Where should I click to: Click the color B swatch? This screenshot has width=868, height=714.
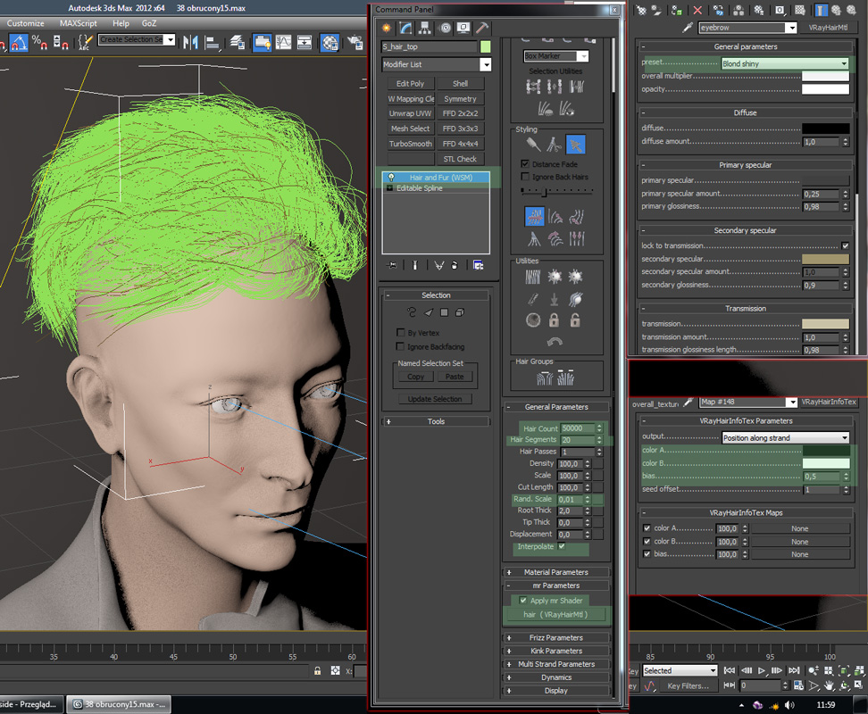[825, 463]
